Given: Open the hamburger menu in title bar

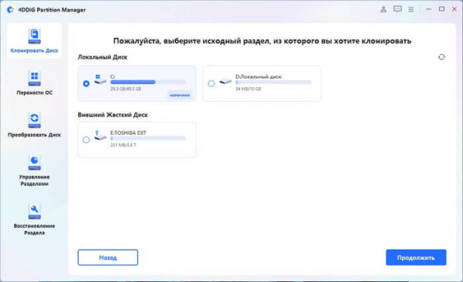Looking at the screenshot, I should [411, 9].
